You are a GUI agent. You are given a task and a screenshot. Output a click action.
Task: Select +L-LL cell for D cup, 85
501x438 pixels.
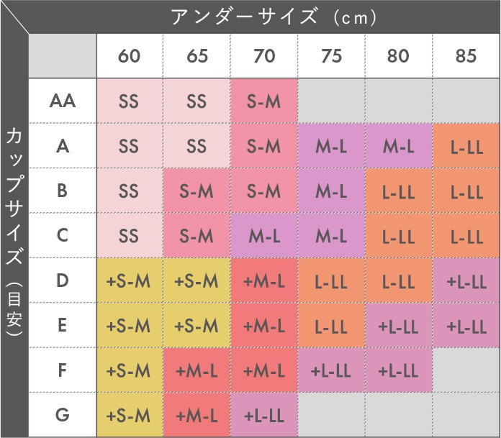click(466, 280)
